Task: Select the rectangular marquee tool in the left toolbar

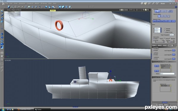Action: [x=2, y=64]
